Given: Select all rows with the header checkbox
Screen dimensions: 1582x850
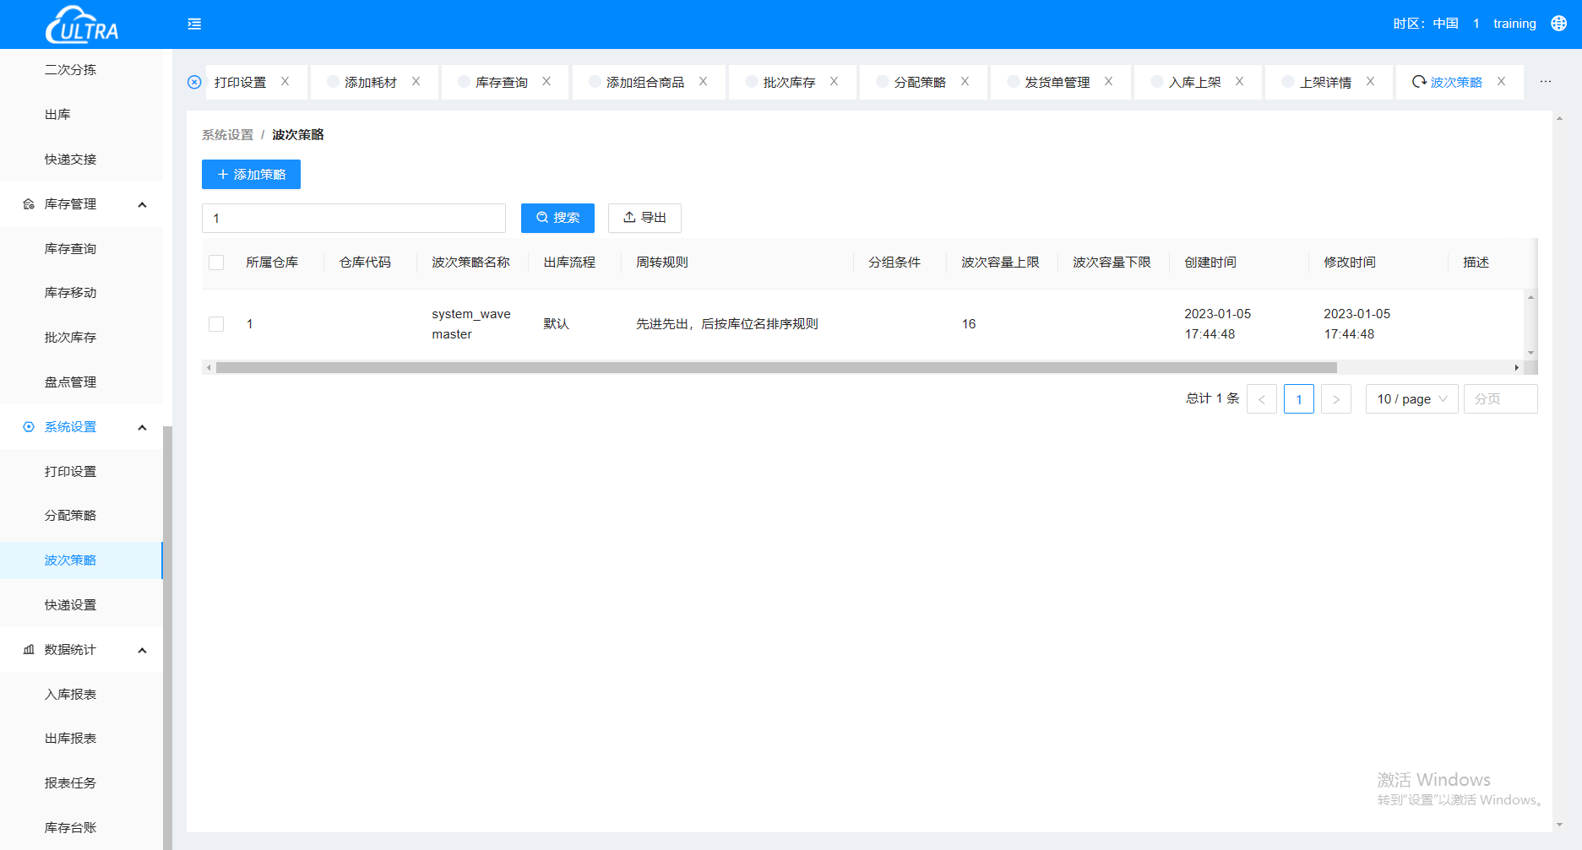Looking at the screenshot, I should [216, 263].
